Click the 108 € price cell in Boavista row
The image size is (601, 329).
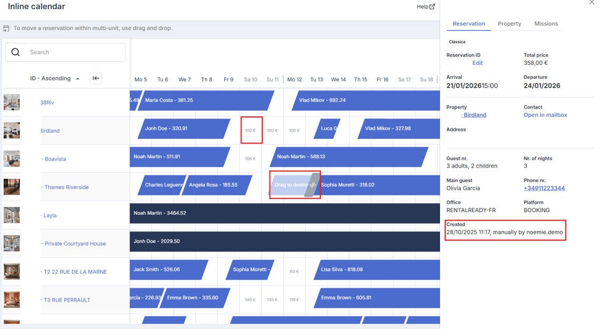(x=250, y=159)
